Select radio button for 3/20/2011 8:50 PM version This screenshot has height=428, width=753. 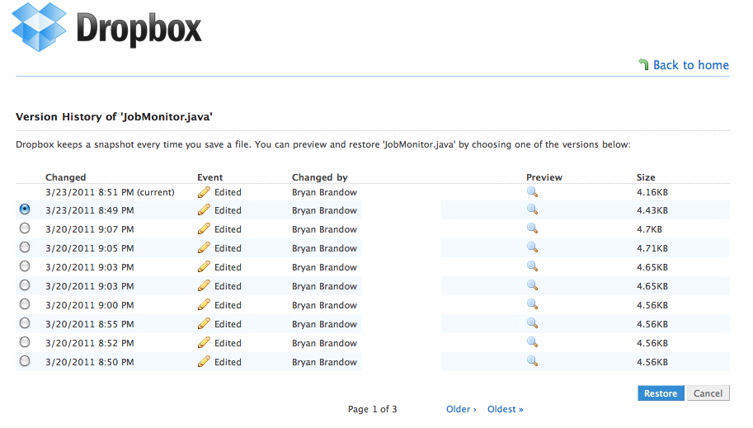[x=25, y=361]
